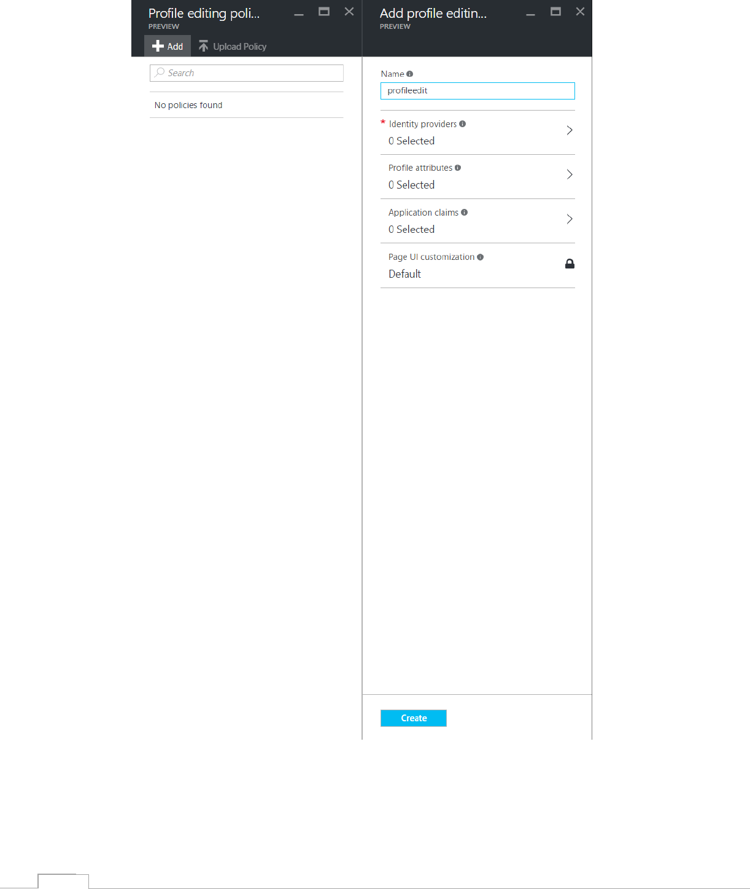Minimize the Profile editing policies blade
The image size is (750, 889).
click(x=299, y=14)
